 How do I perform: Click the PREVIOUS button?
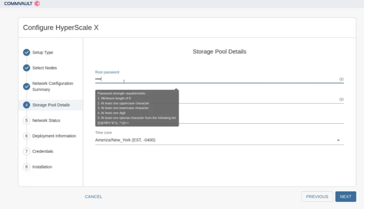pyautogui.click(x=317, y=197)
